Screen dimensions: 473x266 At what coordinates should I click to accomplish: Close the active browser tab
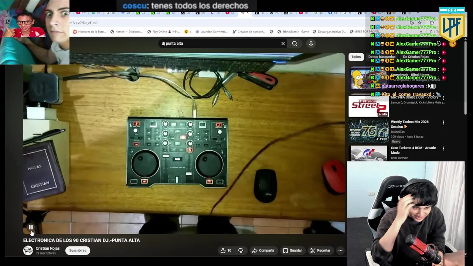(247, 13)
